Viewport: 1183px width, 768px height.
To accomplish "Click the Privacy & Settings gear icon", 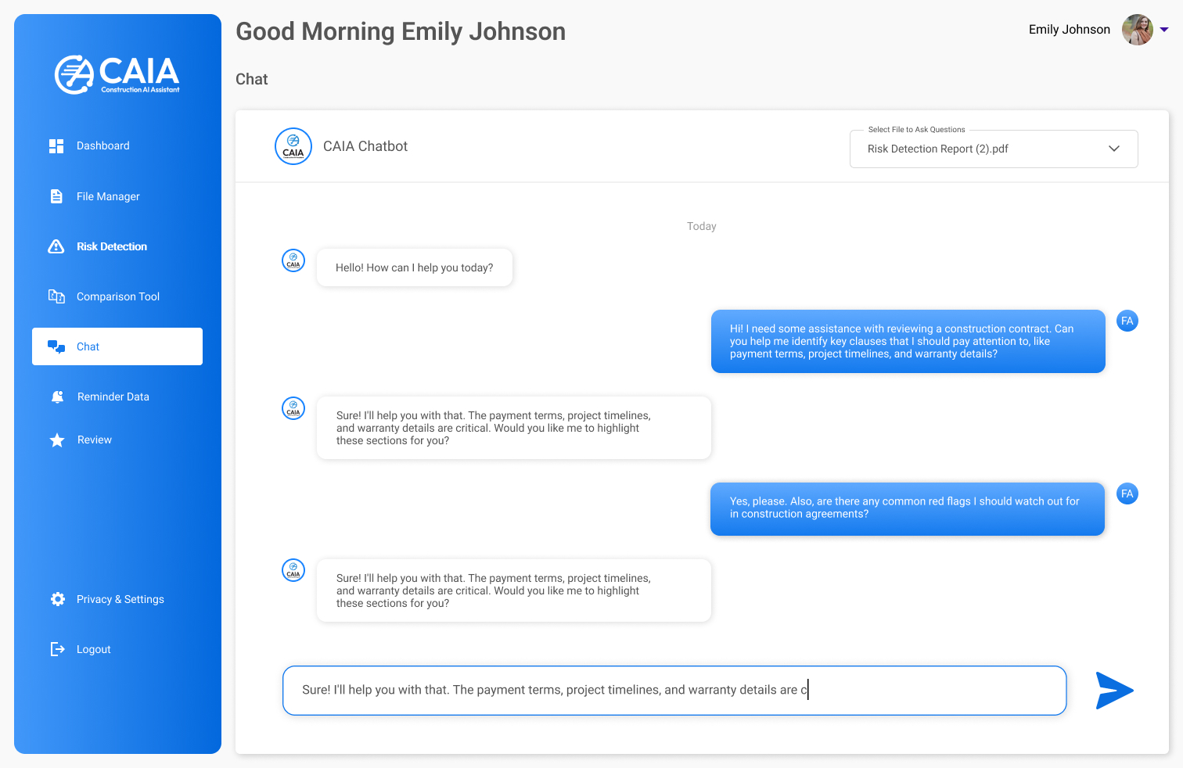I will tap(58, 599).
